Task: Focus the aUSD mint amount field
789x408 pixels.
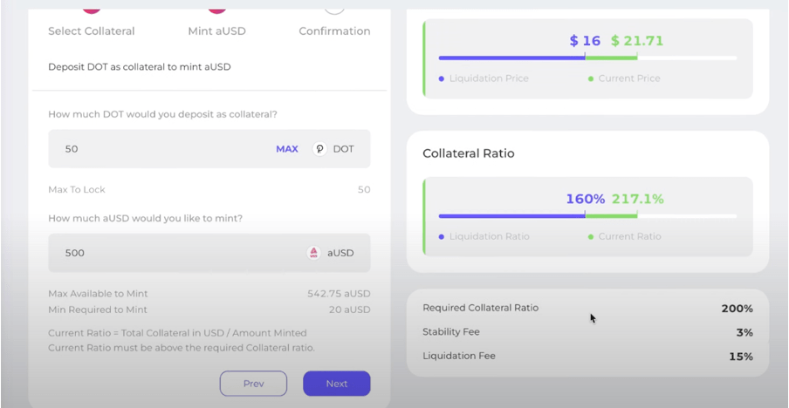Action: (x=175, y=253)
